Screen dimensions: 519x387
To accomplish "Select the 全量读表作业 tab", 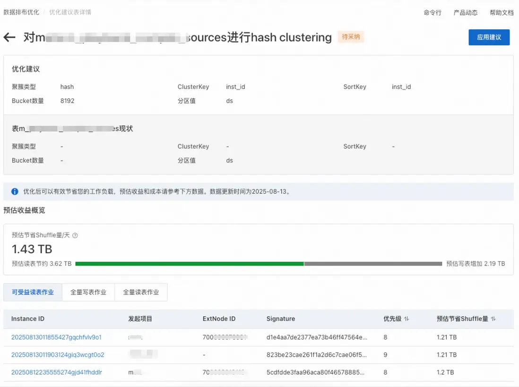I will (141, 292).
